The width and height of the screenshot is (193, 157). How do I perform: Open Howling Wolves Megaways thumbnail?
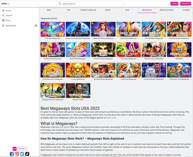pyautogui.click(x=154, y=70)
